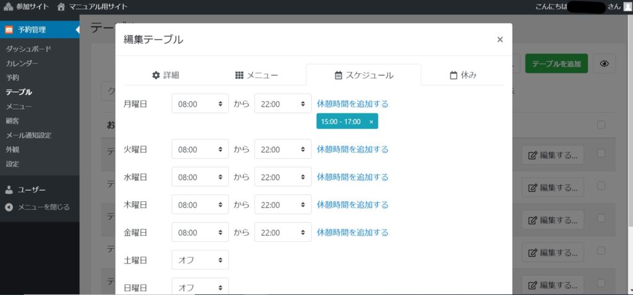Expand the 土曜日 オフ dropdown
633x295 pixels.
point(200,260)
